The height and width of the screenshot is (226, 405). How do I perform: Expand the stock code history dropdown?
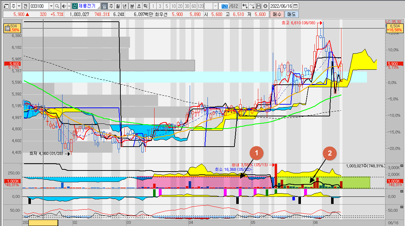[x=51, y=6]
